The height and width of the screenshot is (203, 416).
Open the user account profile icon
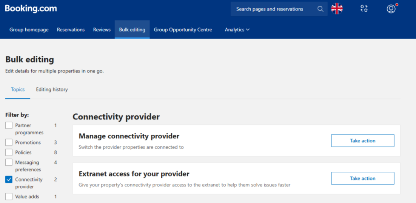pos(391,9)
